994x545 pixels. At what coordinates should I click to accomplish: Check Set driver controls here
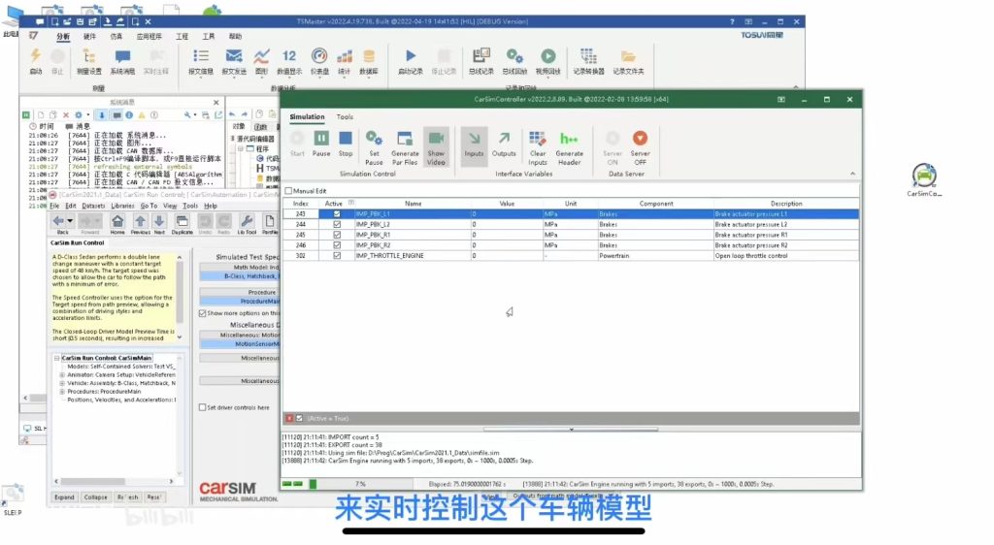pyautogui.click(x=203, y=407)
